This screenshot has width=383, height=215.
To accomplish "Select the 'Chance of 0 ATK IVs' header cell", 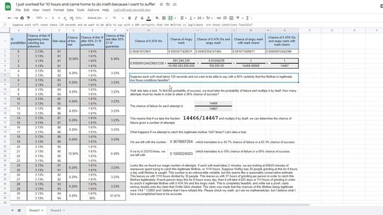I will click(x=148, y=41).
